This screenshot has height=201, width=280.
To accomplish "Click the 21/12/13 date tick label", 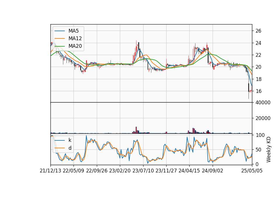I will tap(50, 171).
